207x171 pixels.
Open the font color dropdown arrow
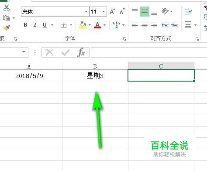tap(104, 25)
